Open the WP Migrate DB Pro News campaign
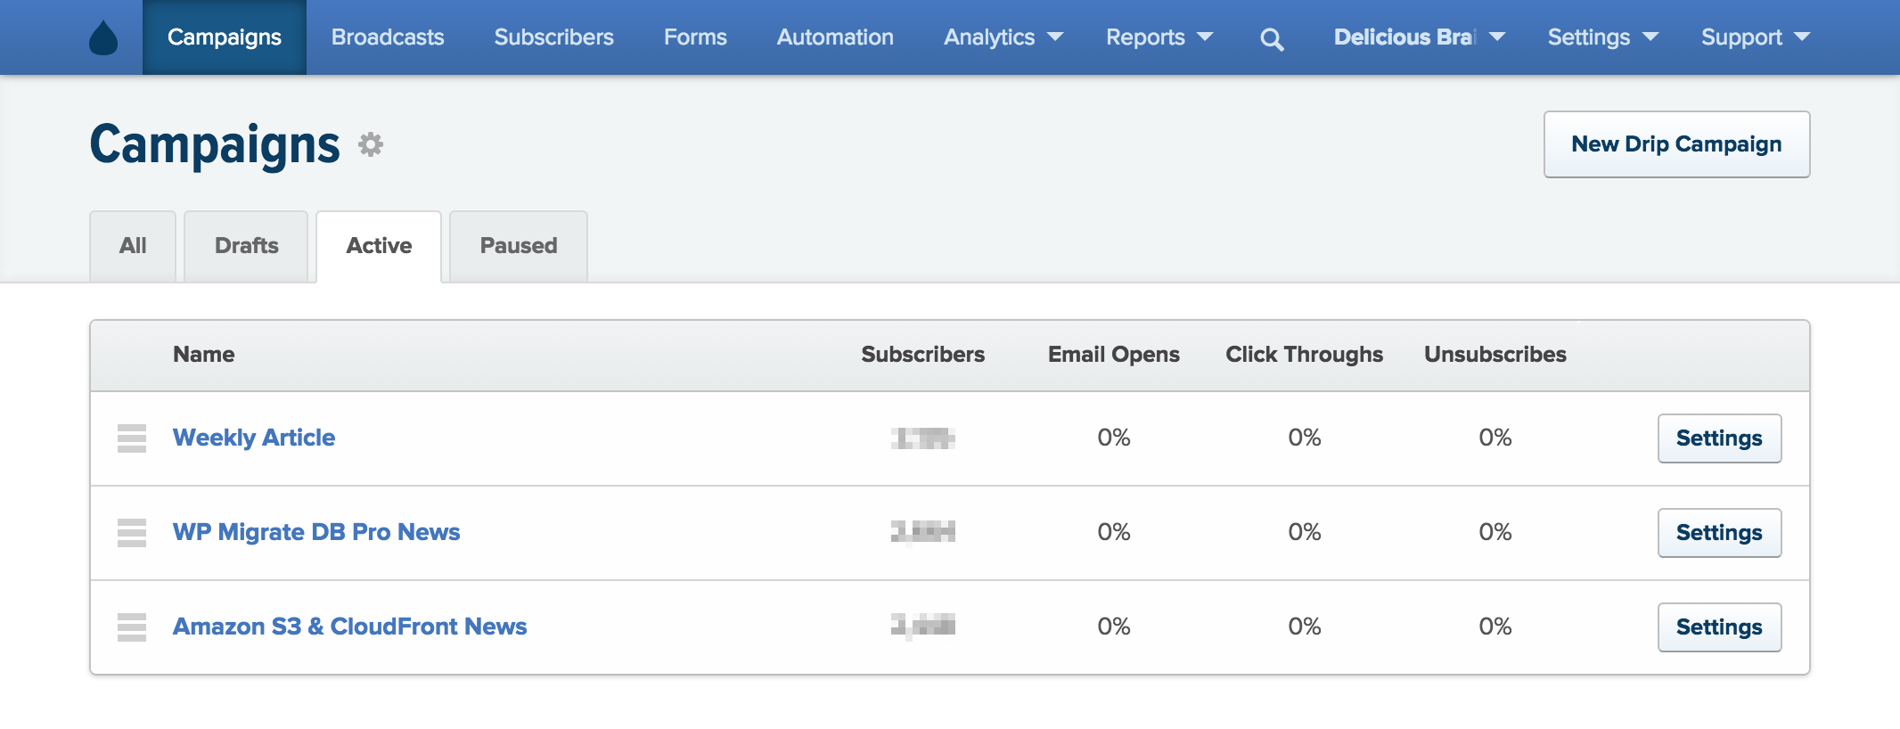 pyautogui.click(x=316, y=532)
